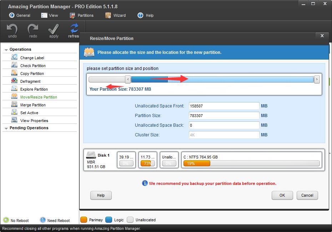The width and height of the screenshot is (332, 232).
Task: Click the refresh toolbar icon
Action: (74, 31)
